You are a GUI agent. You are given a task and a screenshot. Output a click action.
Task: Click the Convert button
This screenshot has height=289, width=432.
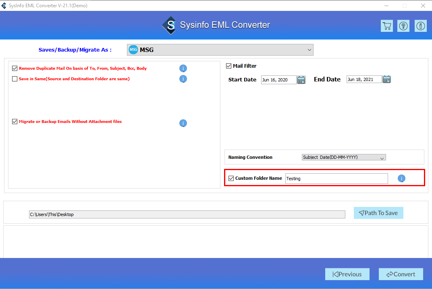coord(401,274)
